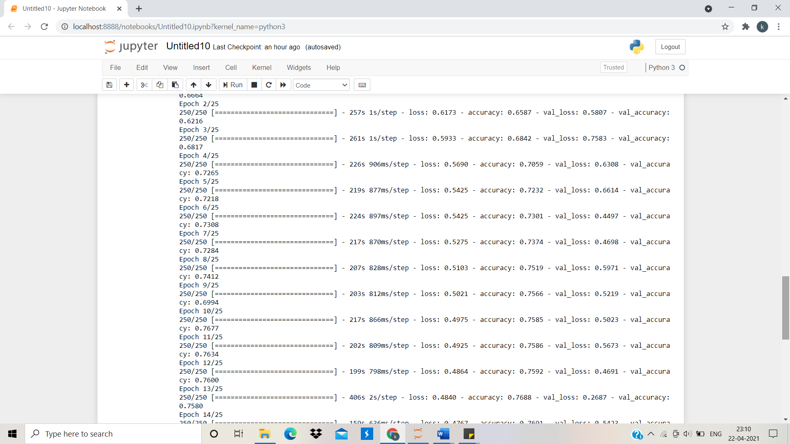790x444 pixels.
Task: Move the selected cell down
Action: 209,85
